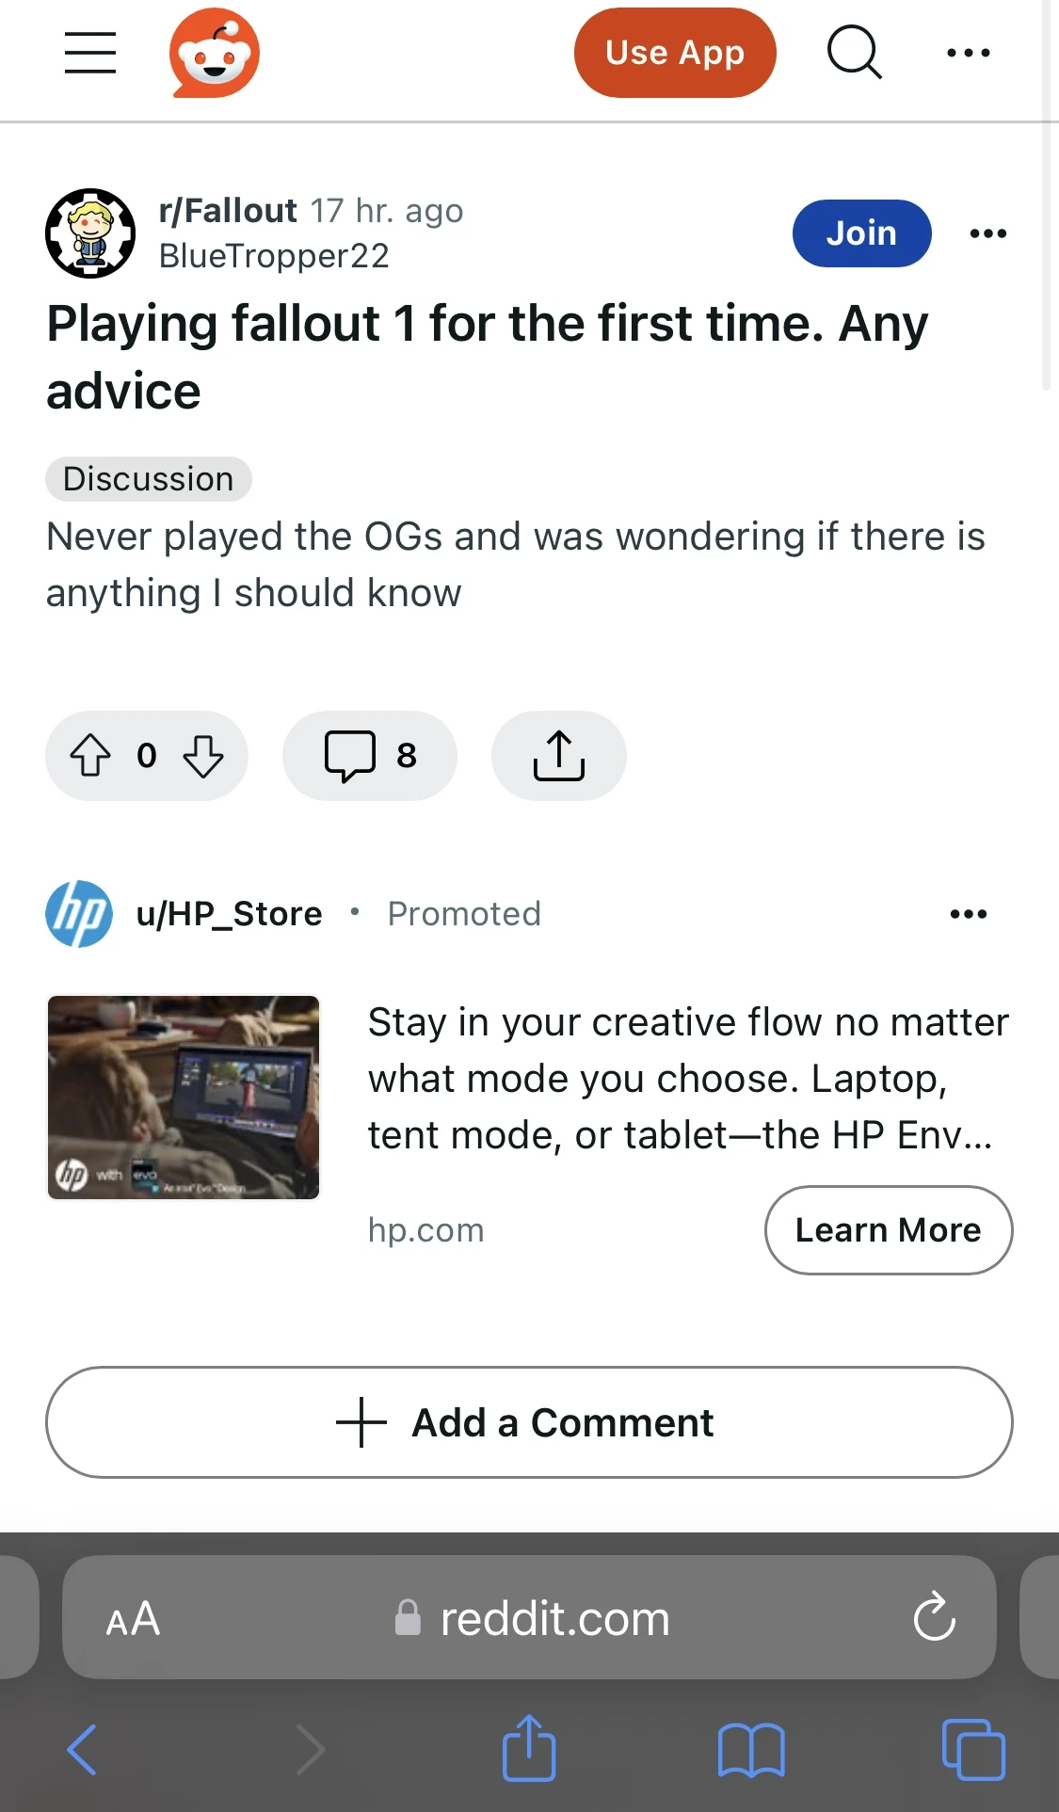Tap Add a Comment button

tap(529, 1422)
